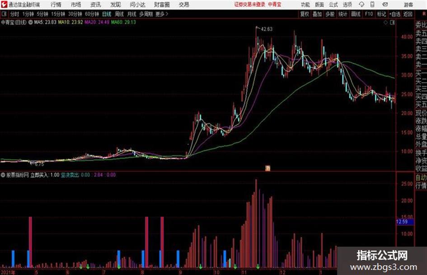
Task: Switch to 60分钟 period
Action: tap(92, 14)
